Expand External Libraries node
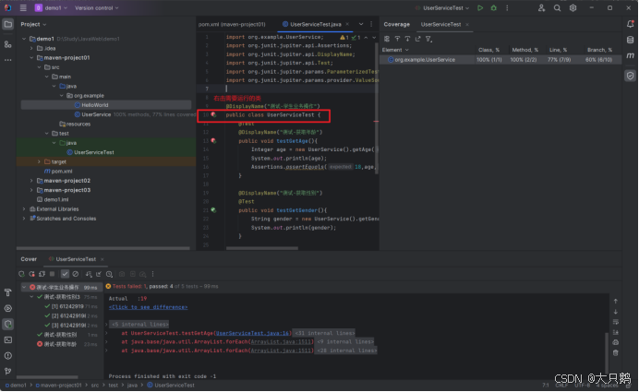Viewport: 639px width, 392px height. pyautogui.click(x=24, y=208)
